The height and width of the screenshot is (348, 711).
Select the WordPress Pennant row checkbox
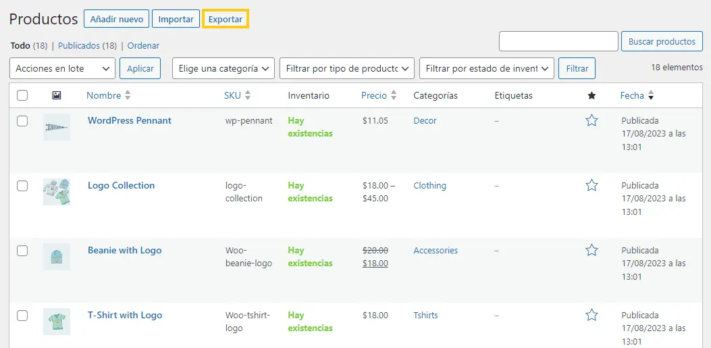(x=22, y=121)
